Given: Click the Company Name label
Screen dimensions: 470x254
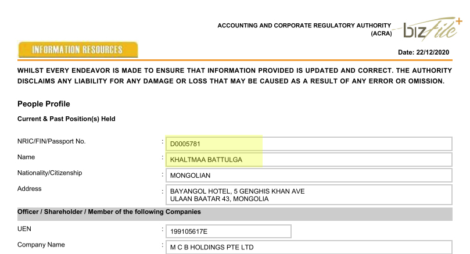Looking at the screenshot, I should point(41,245).
